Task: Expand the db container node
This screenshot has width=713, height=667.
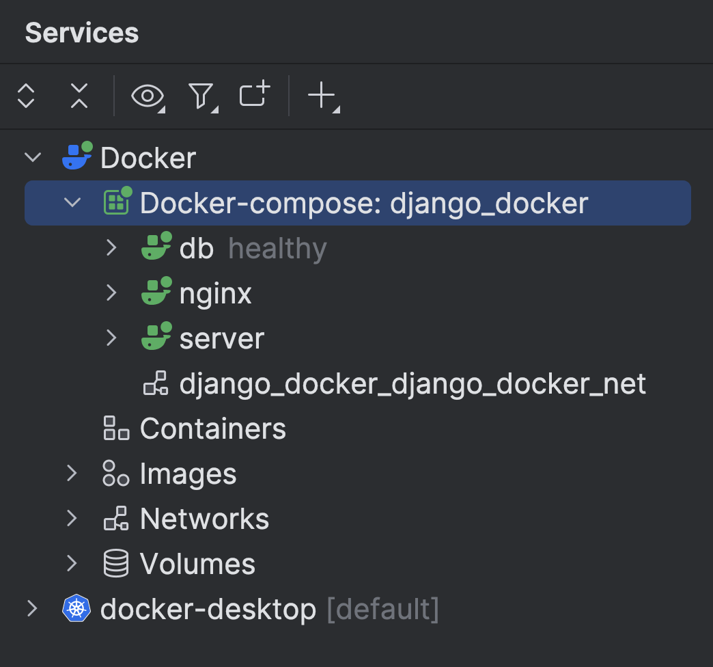Action: click(x=112, y=247)
